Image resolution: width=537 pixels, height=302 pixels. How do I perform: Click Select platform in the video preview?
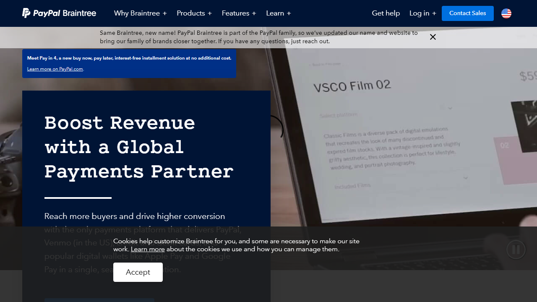tap(338, 115)
